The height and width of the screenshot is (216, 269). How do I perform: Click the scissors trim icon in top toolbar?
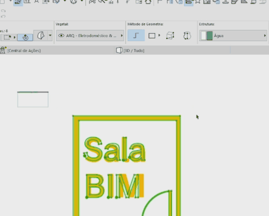[92, 2]
